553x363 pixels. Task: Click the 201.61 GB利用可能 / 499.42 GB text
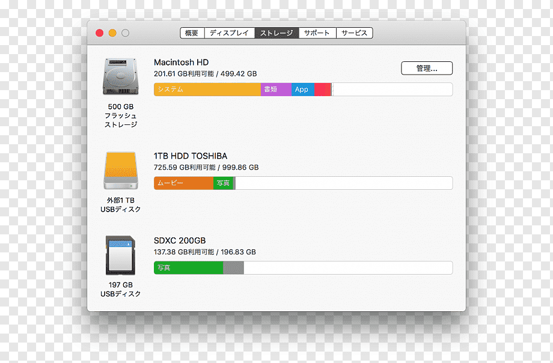coord(205,74)
